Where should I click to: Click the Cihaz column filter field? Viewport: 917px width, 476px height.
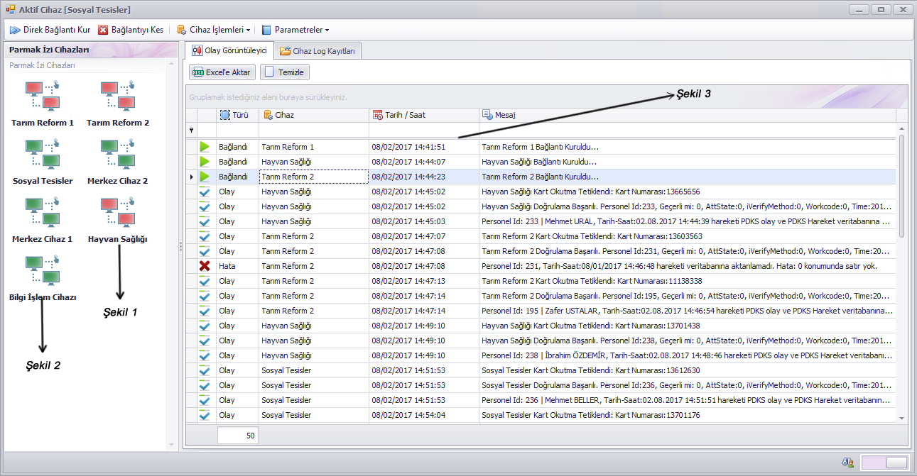tap(313, 131)
